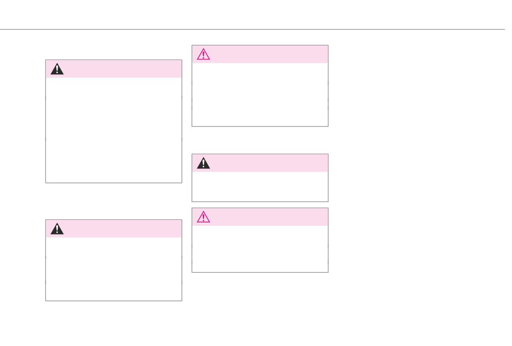The height and width of the screenshot is (346, 512).
Task: Click black warning triangle in the shortest box
Action: pyautogui.click(x=203, y=163)
